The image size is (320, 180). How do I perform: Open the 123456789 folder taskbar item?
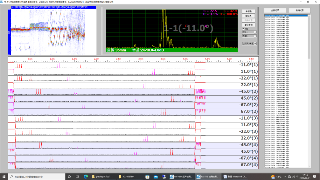129,177
